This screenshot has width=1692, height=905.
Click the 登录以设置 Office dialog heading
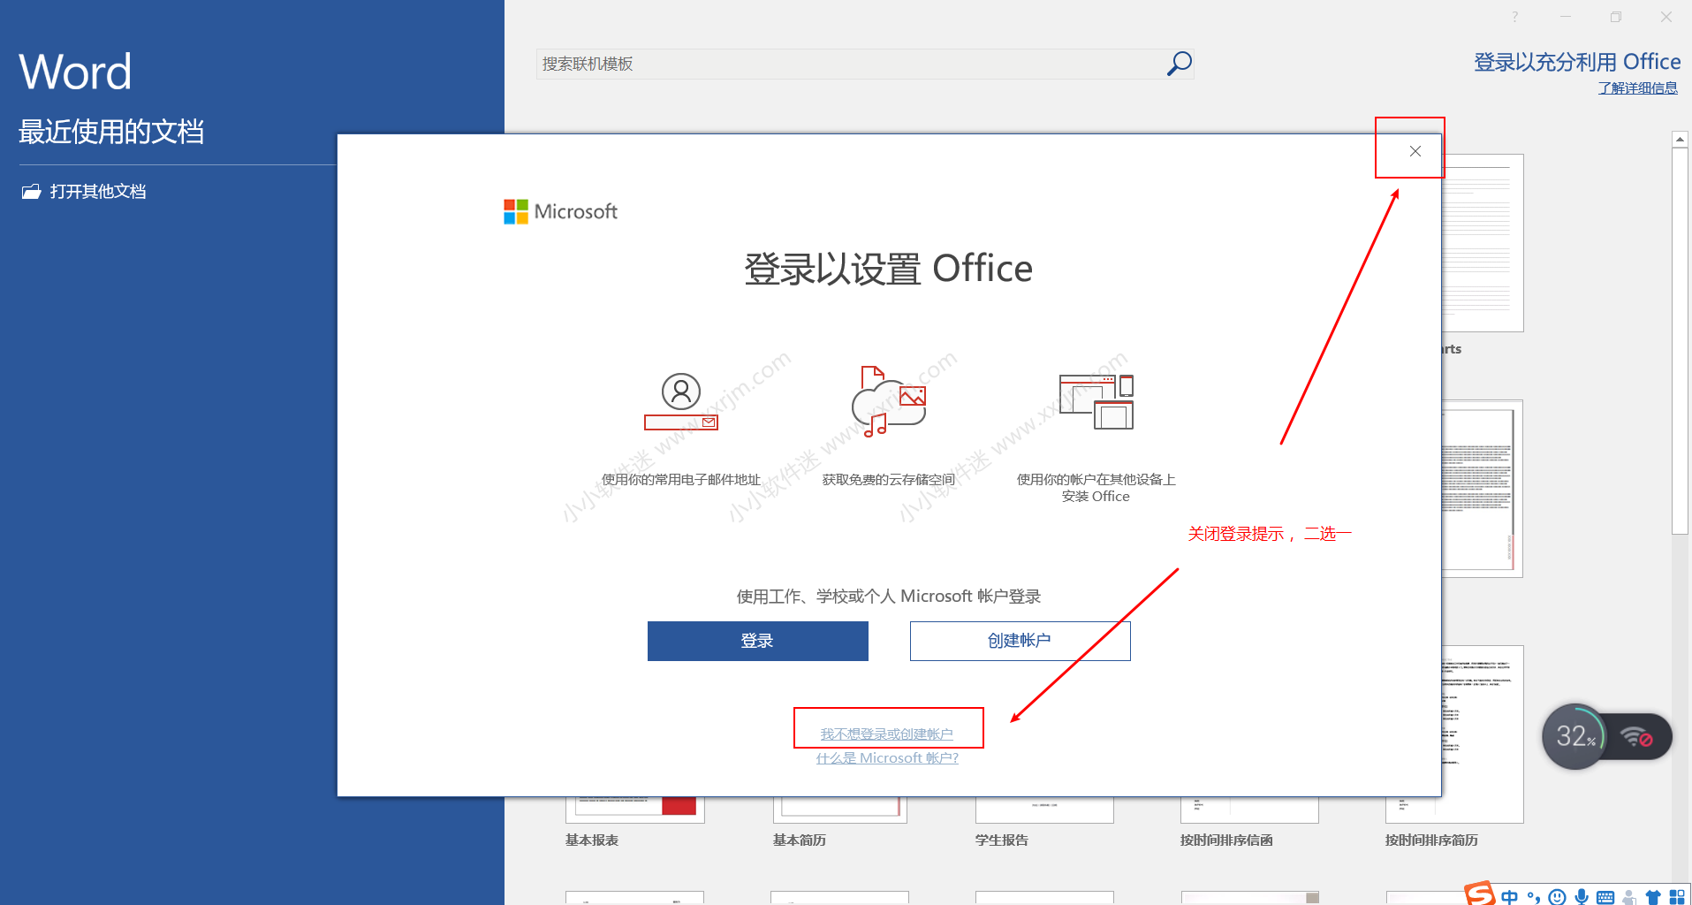point(889,269)
